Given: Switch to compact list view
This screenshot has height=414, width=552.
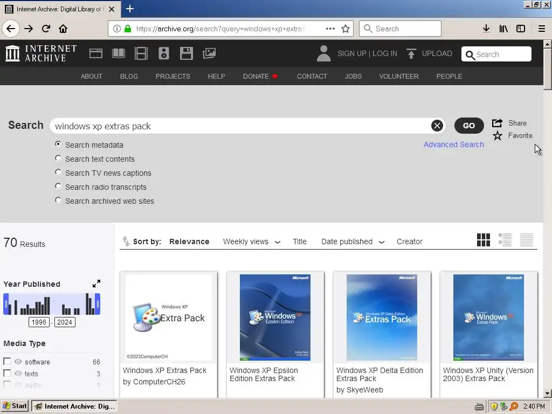Looking at the screenshot, I should [526, 240].
